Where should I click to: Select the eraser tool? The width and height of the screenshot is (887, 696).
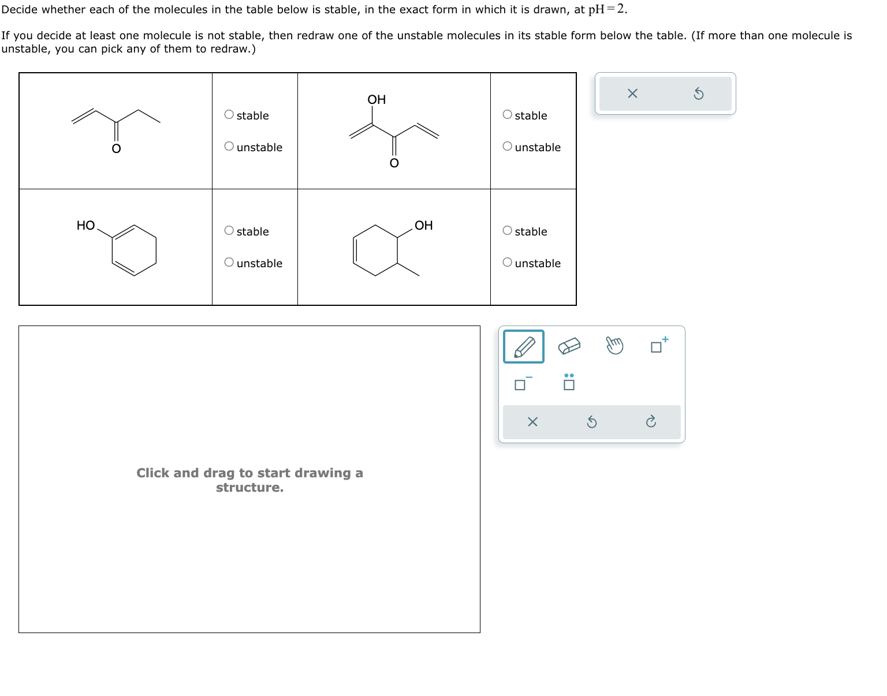568,346
